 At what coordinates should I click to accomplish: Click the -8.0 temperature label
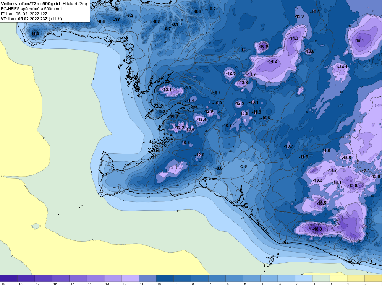pos(219,168)
